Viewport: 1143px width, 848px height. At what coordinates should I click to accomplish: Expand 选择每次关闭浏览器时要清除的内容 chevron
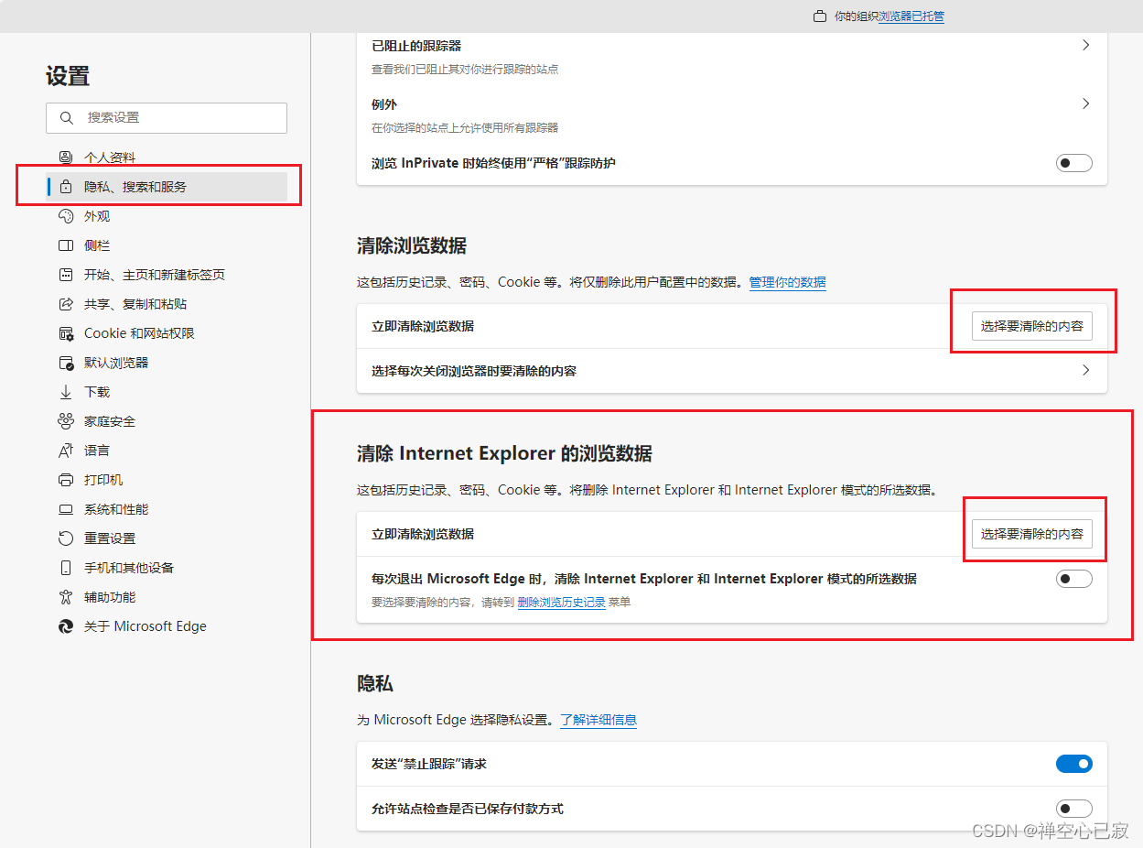coord(1086,371)
